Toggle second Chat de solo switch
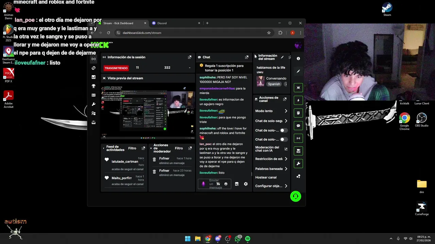Image resolution: width=435 pixels, height=244 pixels. (x=284, y=140)
